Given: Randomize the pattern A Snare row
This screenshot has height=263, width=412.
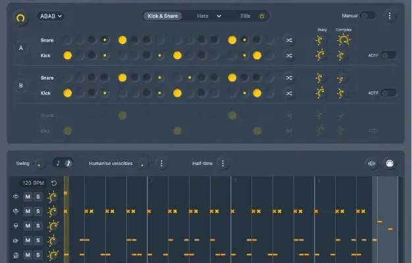Looking at the screenshot, I should pos(289,40).
